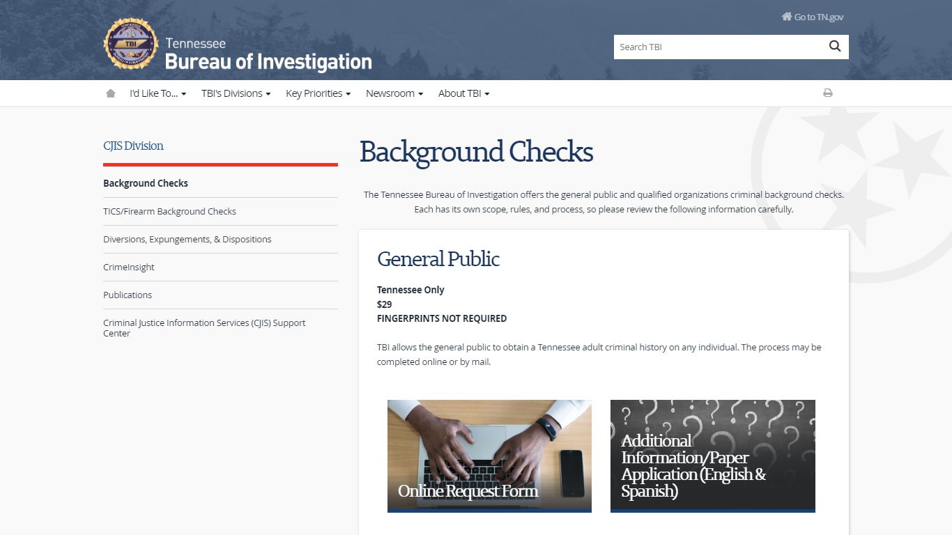Screen dimensions: 952x535
Task: Open Additional Information/Paper Application card
Action: [712, 456]
